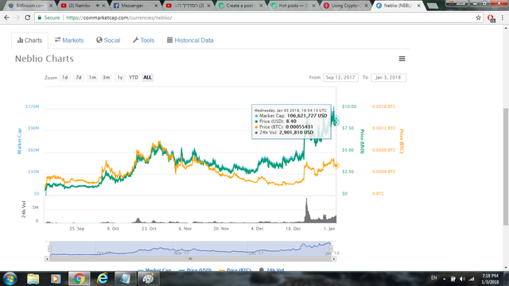This screenshot has height=286, width=509.
Task: Toggle the Price (USD) legend series
Action: [195, 270]
